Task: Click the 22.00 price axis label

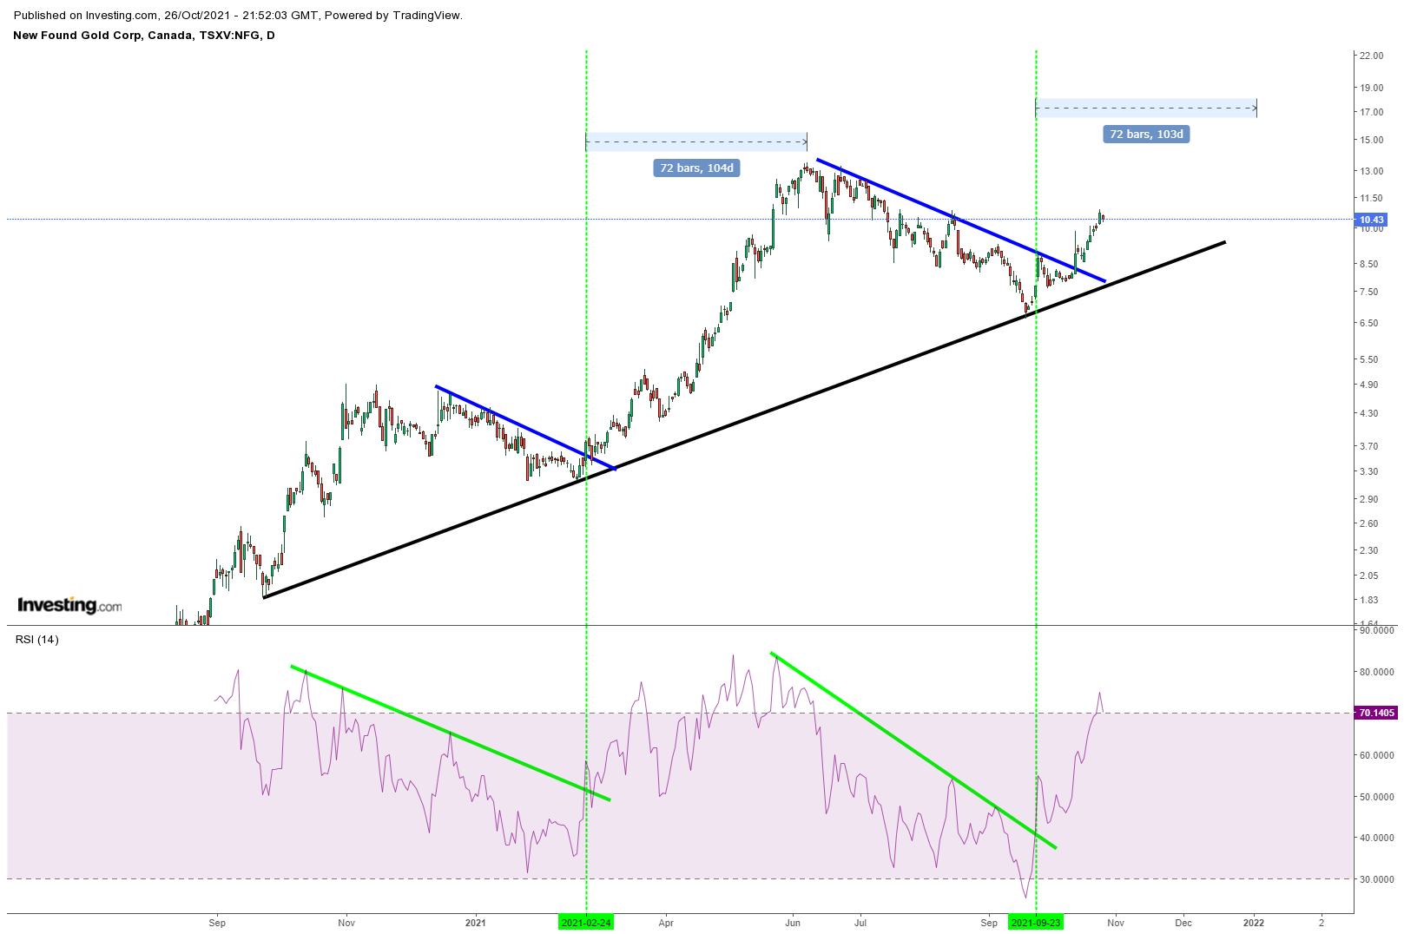Action: point(1372,56)
